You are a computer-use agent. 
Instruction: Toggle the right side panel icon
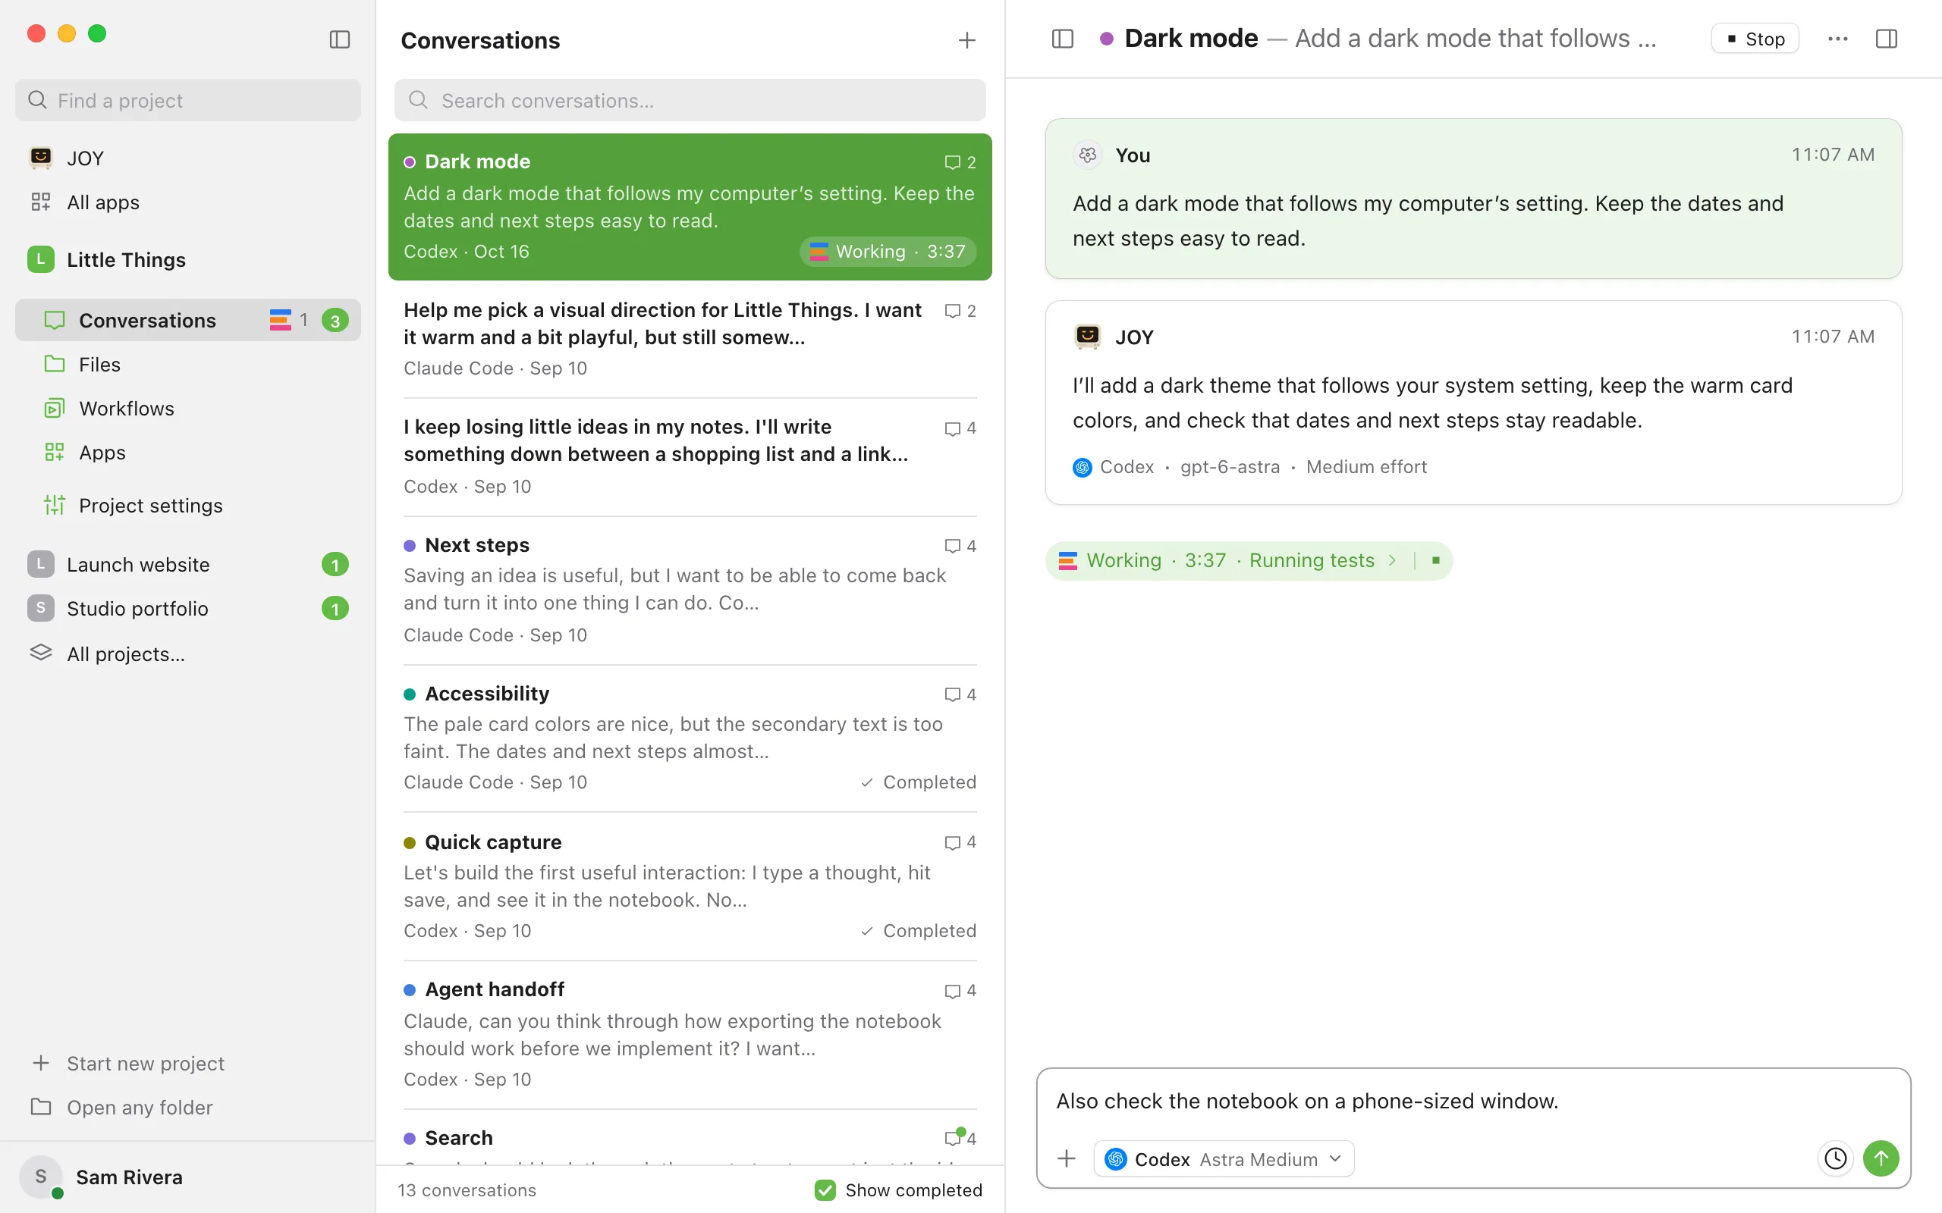(x=1887, y=39)
